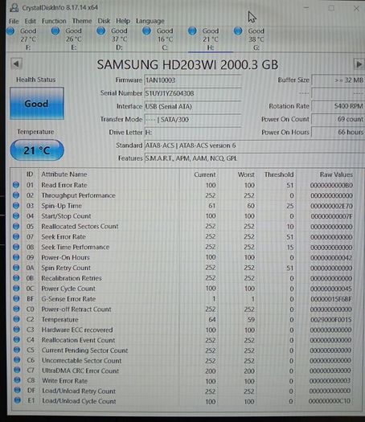
Task: Click status icon for Spin-Up Time
Action: [16, 206]
